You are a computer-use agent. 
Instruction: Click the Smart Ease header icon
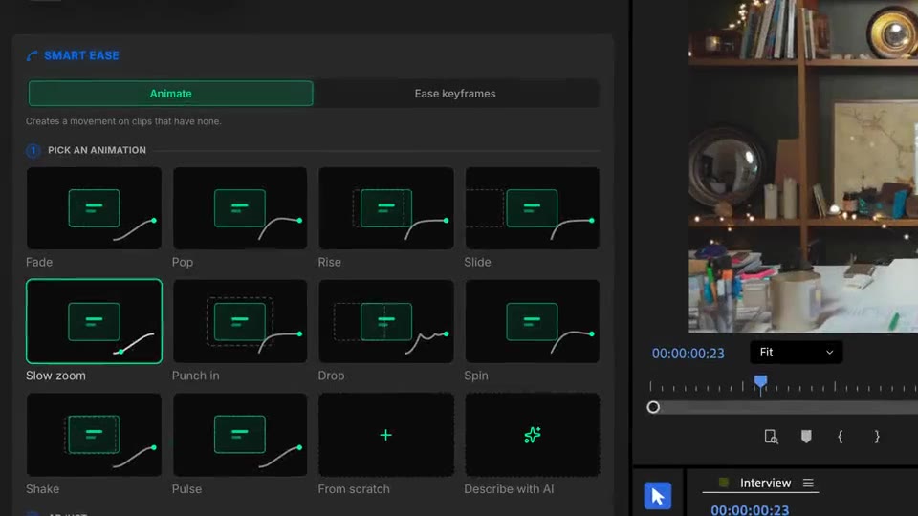tap(32, 55)
